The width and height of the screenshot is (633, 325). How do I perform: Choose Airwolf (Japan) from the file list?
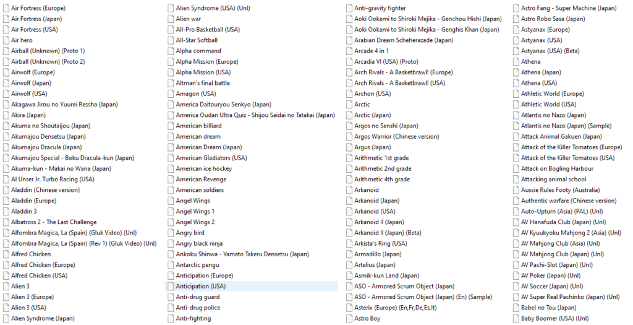click(31, 83)
